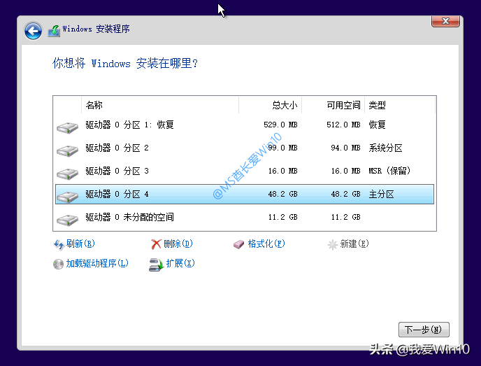Image resolution: width=481 pixels, height=366 pixels.
Task: Sort by the 类型 column header
Action: pyautogui.click(x=400, y=105)
